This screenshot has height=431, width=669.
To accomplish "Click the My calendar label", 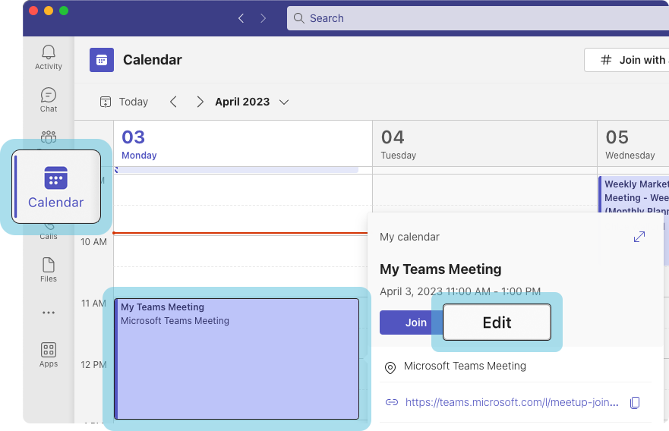I will (409, 237).
